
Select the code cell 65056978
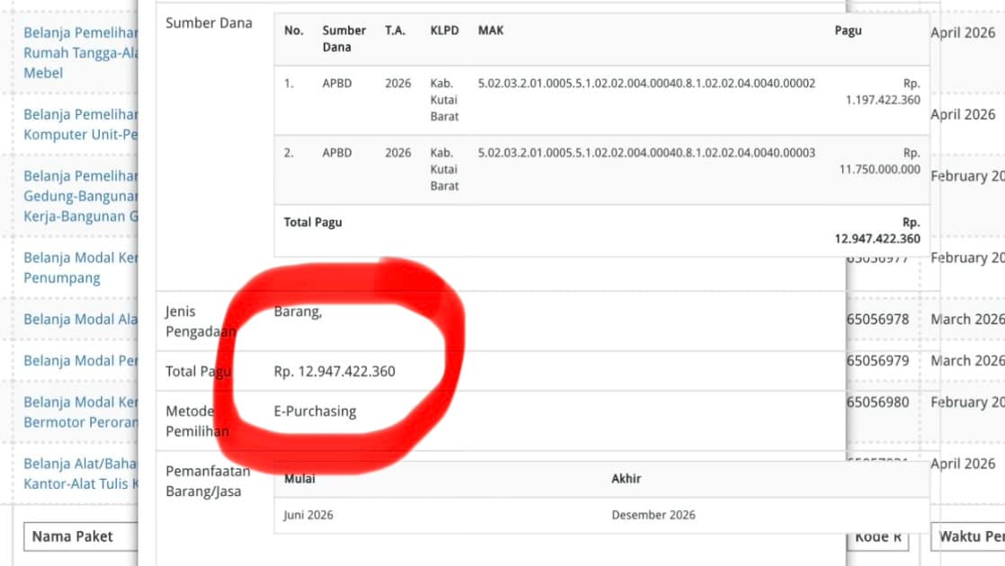877,319
